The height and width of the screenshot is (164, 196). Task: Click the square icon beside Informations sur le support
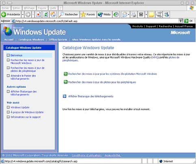click(8, 117)
